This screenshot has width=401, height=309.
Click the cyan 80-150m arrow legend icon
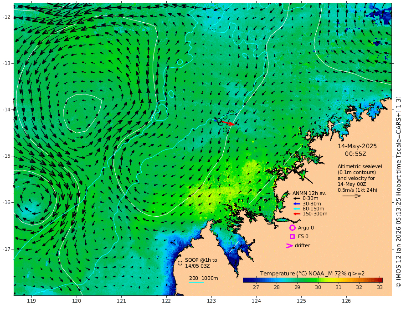coord(297,209)
